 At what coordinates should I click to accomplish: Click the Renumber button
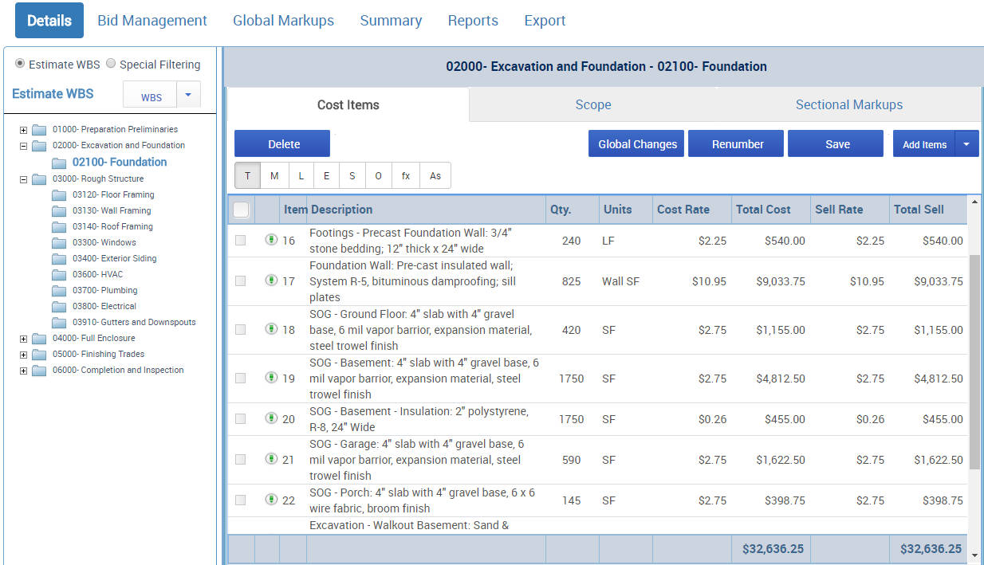tap(737, 144)
